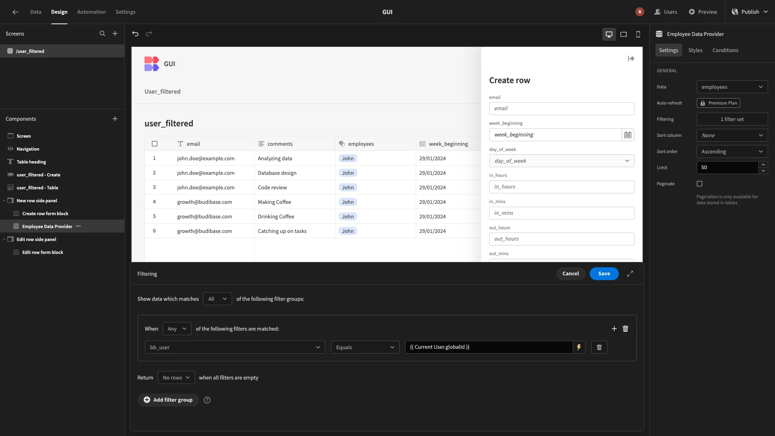
Task: Save the filtering changes
Action: [x=604, y=274]
